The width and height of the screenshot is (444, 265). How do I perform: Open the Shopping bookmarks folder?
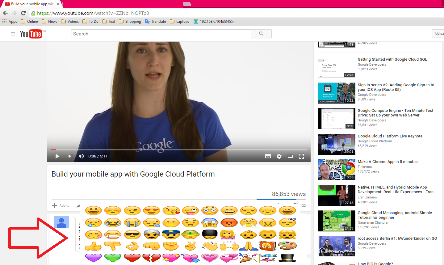coord(130,21)
